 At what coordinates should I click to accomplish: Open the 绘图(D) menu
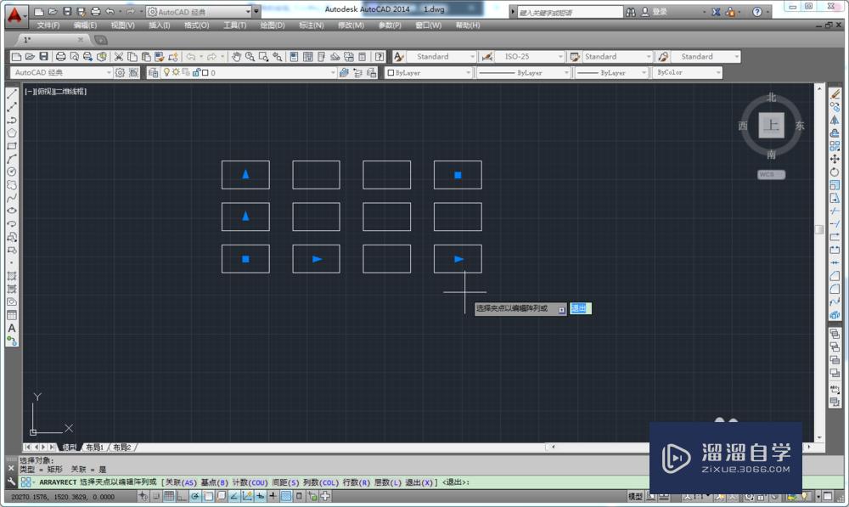(x=270, y=25)
